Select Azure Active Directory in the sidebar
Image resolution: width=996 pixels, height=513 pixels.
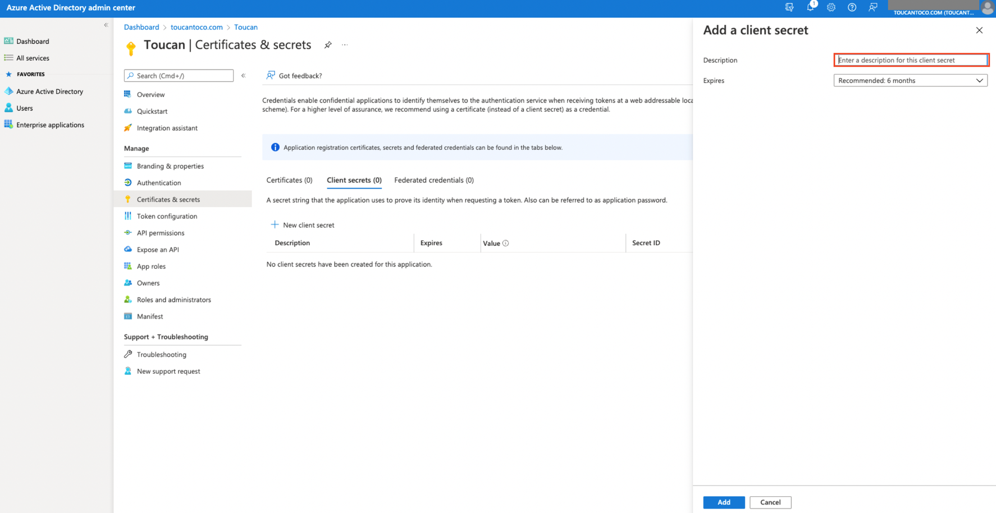tap(49, 91)
